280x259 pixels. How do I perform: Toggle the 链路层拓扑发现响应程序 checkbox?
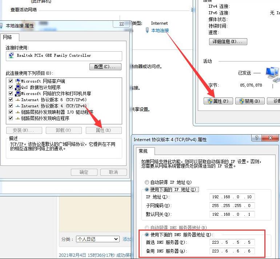pos(11,118)
